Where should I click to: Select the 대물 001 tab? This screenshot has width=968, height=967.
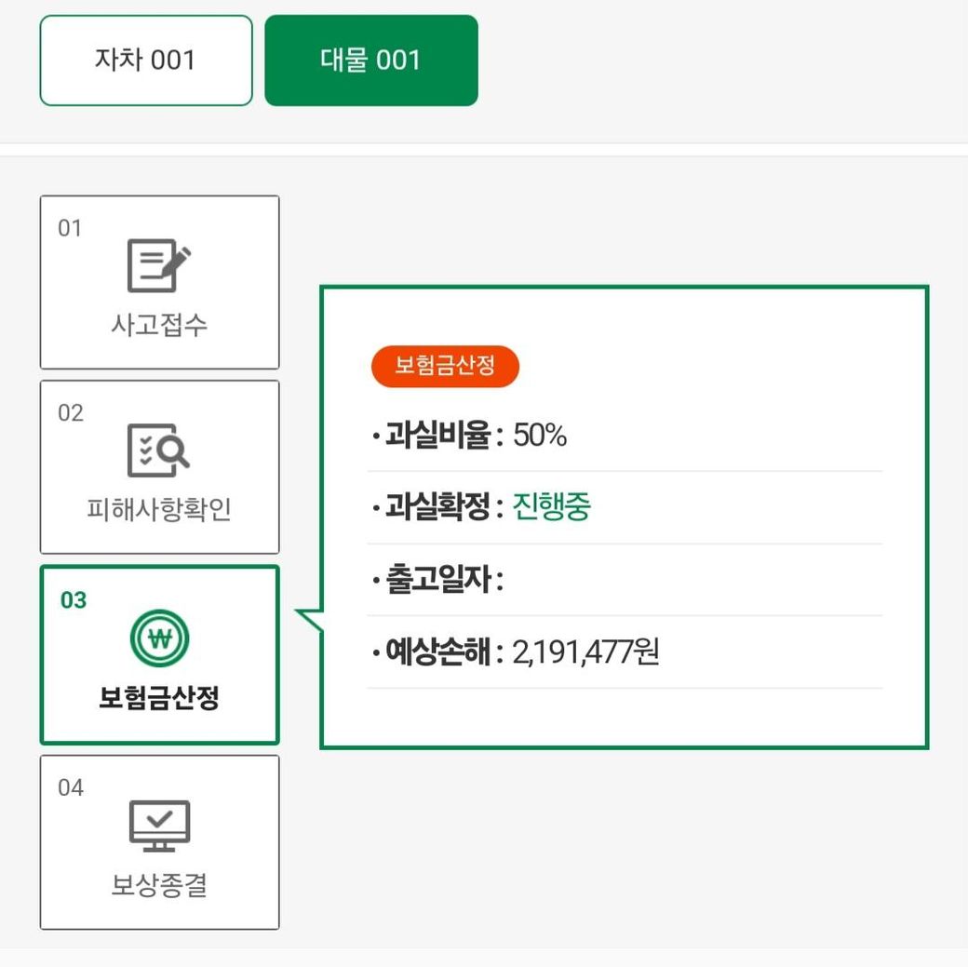click(370, 60)
